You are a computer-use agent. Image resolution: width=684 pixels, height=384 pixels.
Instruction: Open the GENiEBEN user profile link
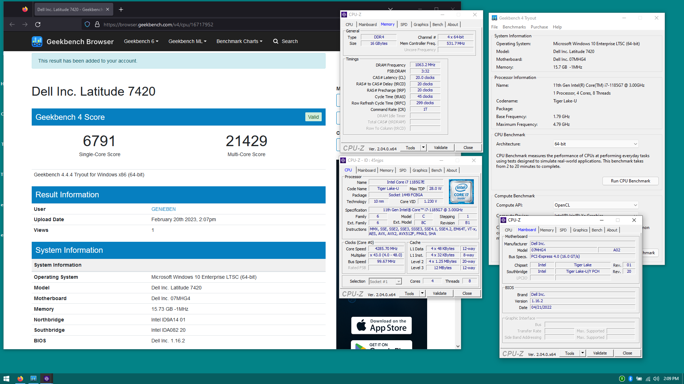164,209
